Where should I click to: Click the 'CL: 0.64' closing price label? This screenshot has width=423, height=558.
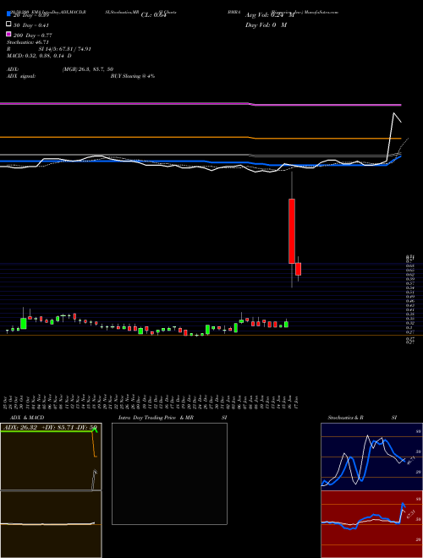154,15
